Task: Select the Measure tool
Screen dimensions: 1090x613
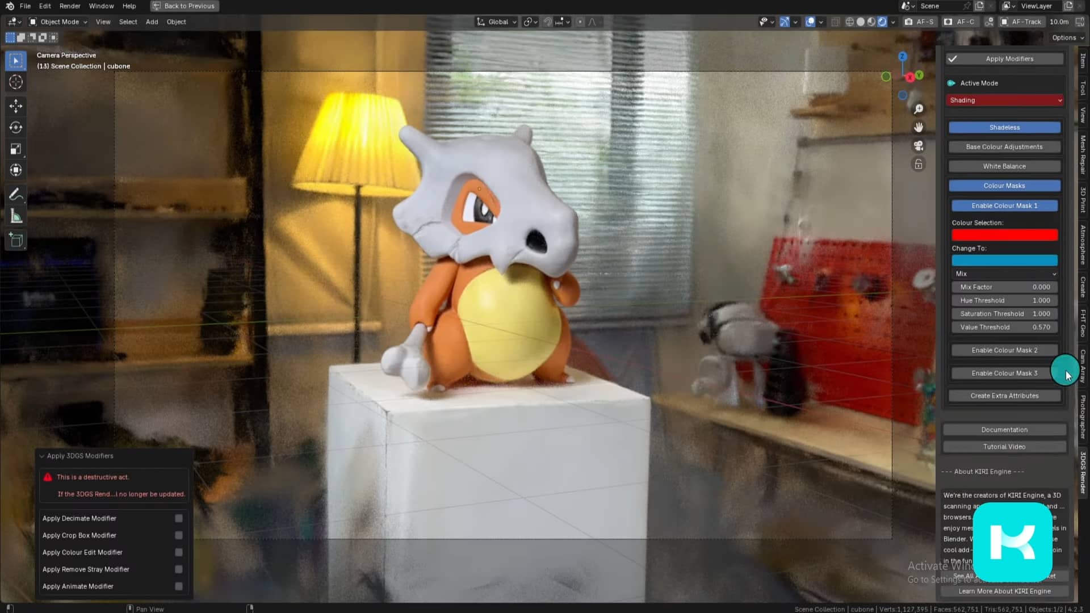Action: coord(15,216)
